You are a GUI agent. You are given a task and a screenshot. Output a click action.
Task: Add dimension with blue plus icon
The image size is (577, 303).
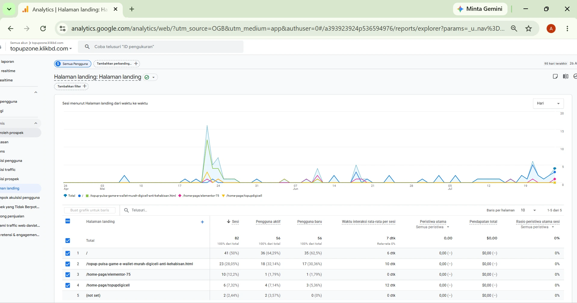pos(202,222)
